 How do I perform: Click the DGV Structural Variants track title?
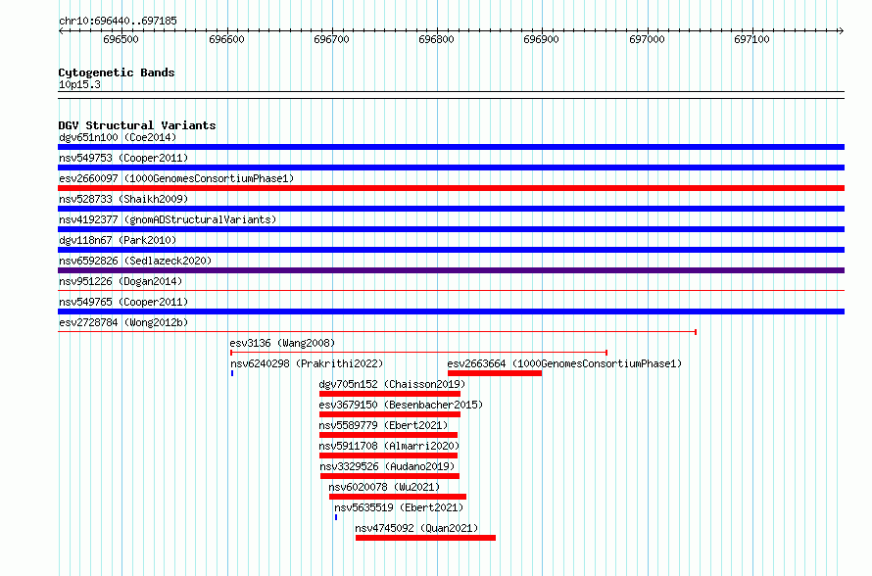[x=137, y=125]
